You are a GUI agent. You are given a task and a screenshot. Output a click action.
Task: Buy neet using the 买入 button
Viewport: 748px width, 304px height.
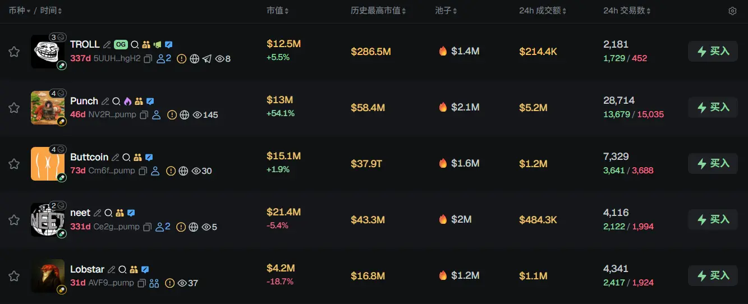click(x=713, y=219)
